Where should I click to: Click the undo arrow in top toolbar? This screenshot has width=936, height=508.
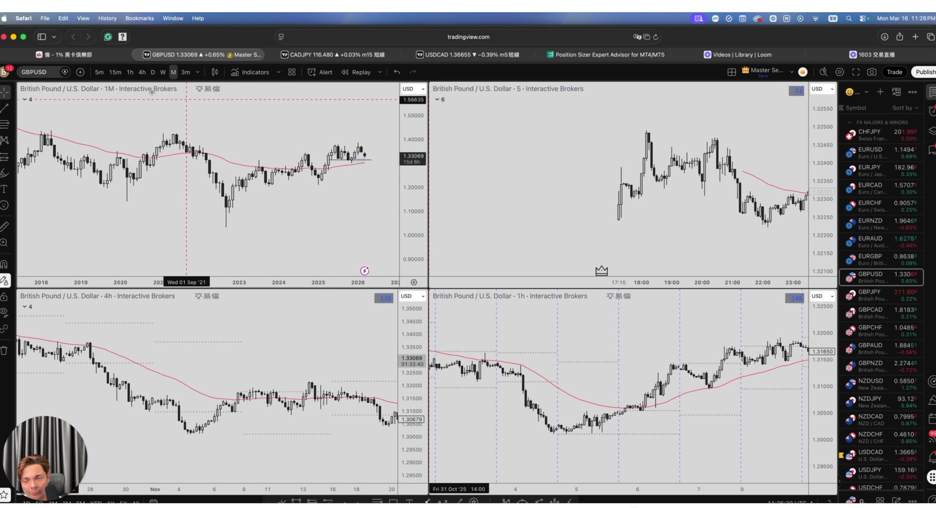tap(397, 72)
